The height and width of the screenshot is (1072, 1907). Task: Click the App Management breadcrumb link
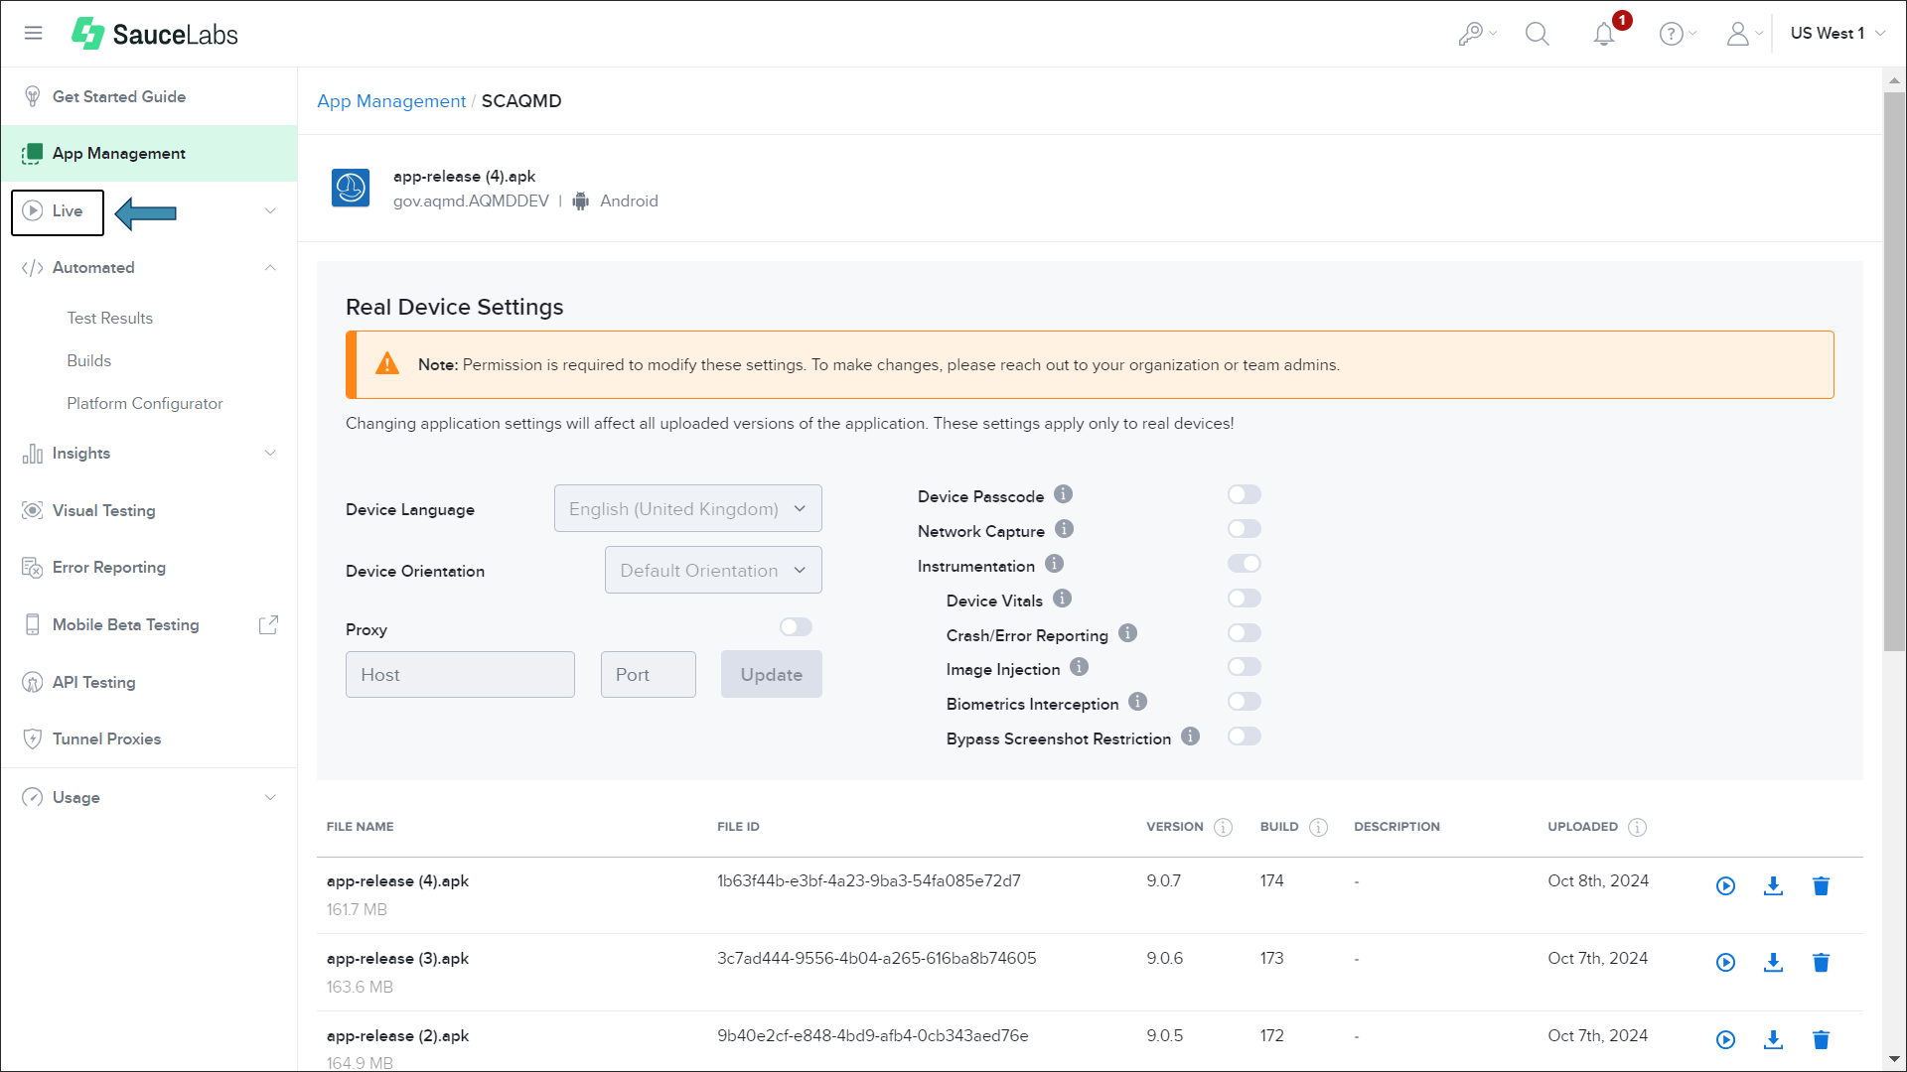[x=391, y=101]
